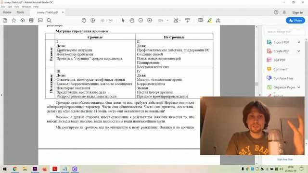This screenshot has width=308, height=173.
Task: Print the document via the printer icon
Action: coord(31,20)
